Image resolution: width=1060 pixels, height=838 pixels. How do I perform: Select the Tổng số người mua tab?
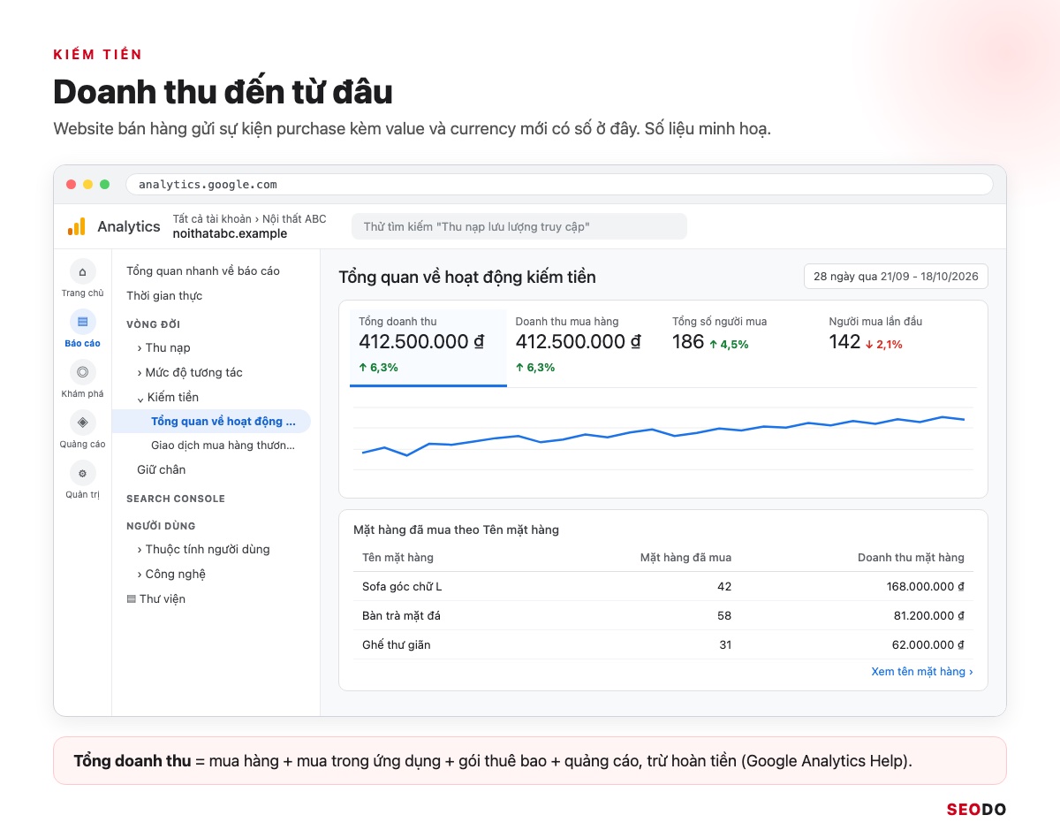(742, 347)
